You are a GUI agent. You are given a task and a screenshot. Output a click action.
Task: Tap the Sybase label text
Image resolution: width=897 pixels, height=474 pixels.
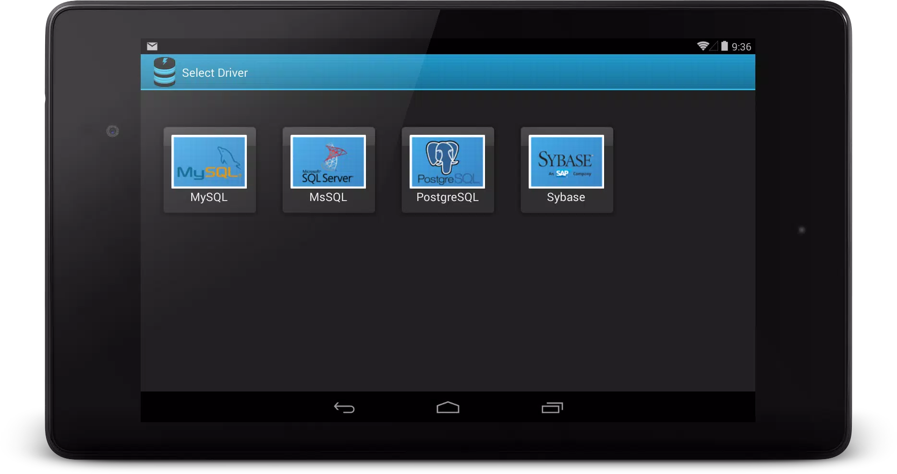coord(566,197)
